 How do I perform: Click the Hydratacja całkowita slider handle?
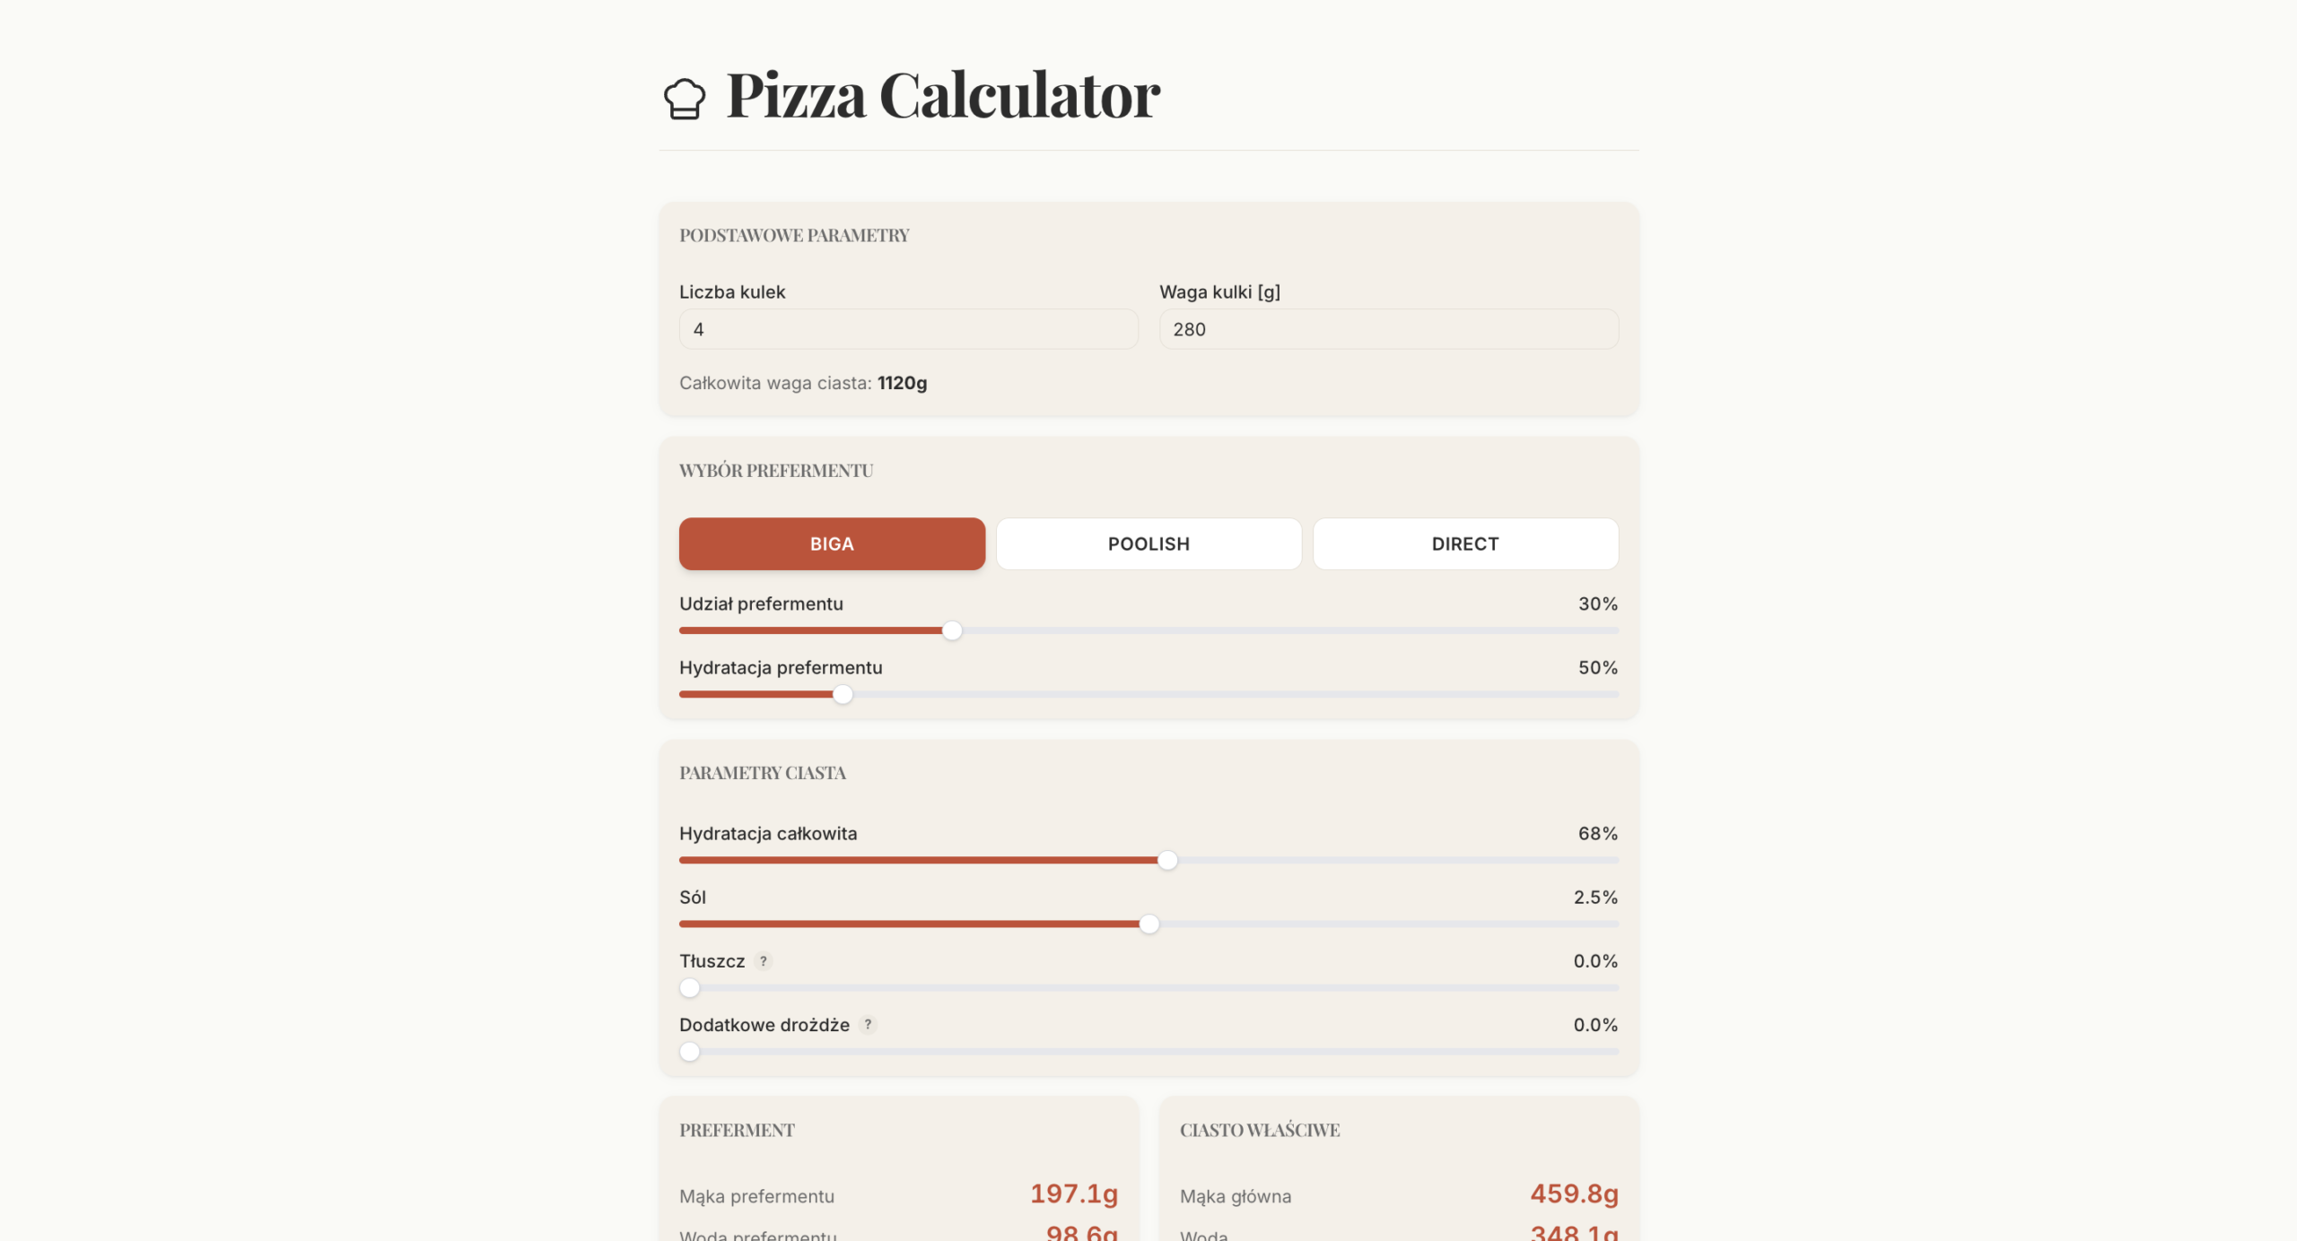[x=1167, y=860]
